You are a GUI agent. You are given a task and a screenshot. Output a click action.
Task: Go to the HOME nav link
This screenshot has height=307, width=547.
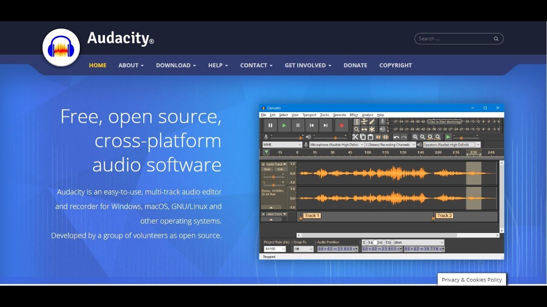[x=97, y=65]
